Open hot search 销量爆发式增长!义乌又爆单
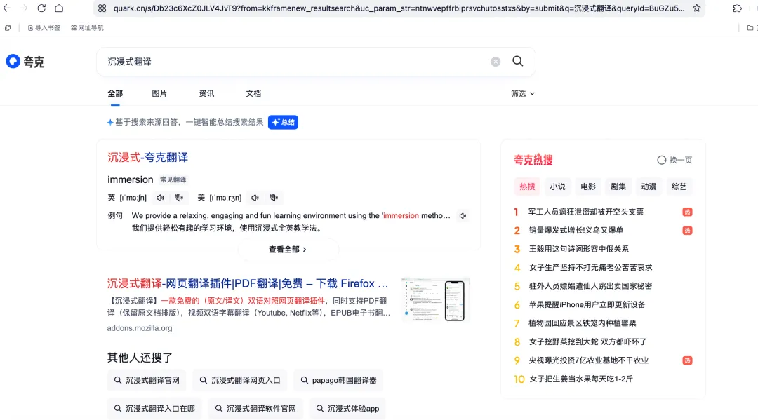Viewport: 758px width, 420px height. click(576, 230)
